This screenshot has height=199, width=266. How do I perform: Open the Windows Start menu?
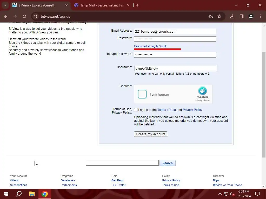click(x=6, y=194)
